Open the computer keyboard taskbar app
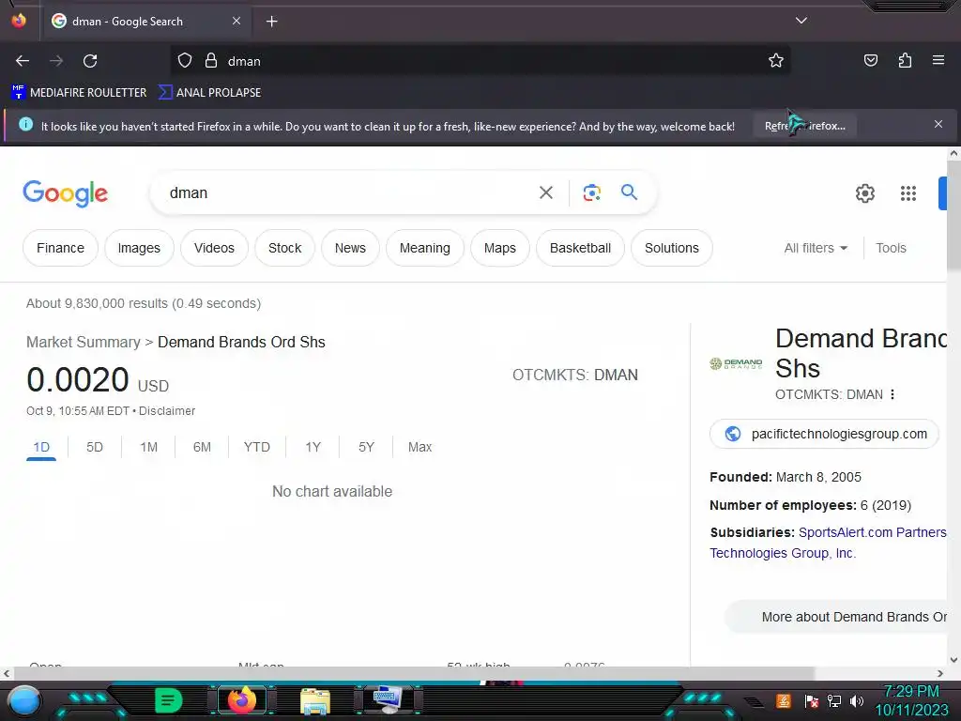This screenshot has height=721, width=961. (388, 700)
